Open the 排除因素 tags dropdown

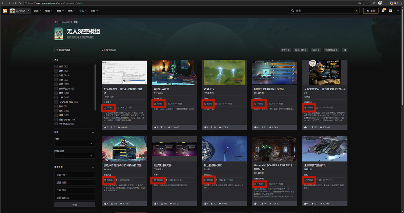tap(75, 156)
